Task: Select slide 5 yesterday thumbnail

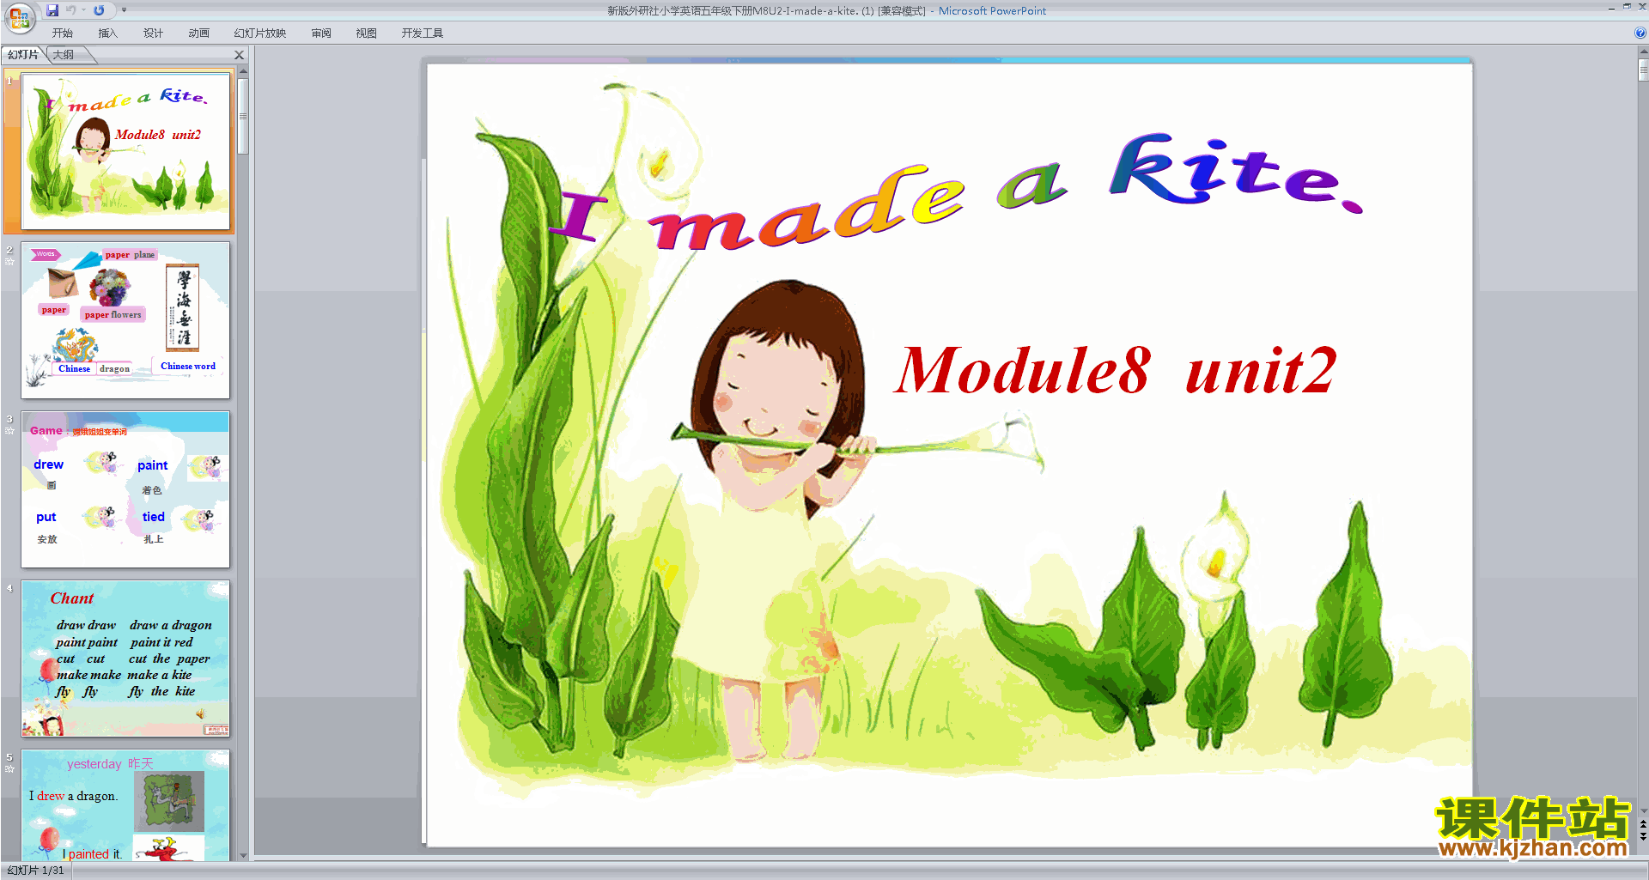Action: [x=126, y=805]
